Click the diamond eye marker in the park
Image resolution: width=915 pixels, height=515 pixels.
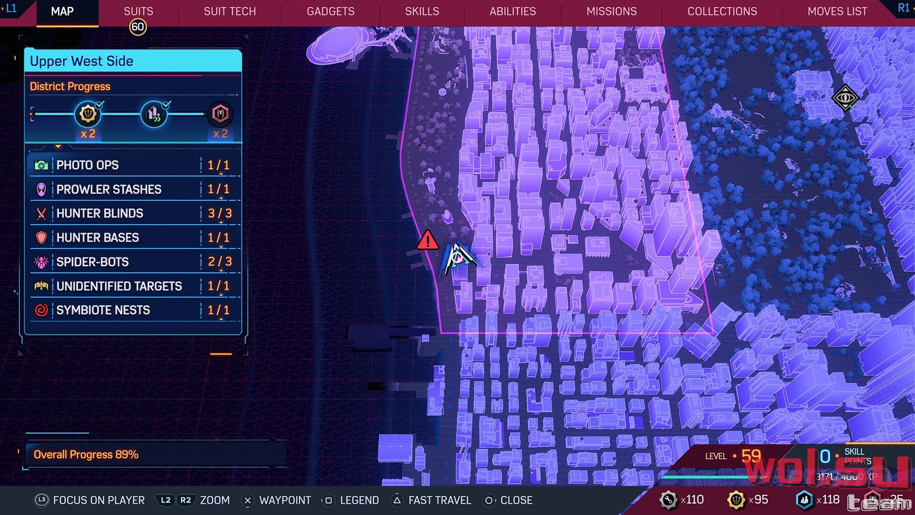(x=845, y=98)
